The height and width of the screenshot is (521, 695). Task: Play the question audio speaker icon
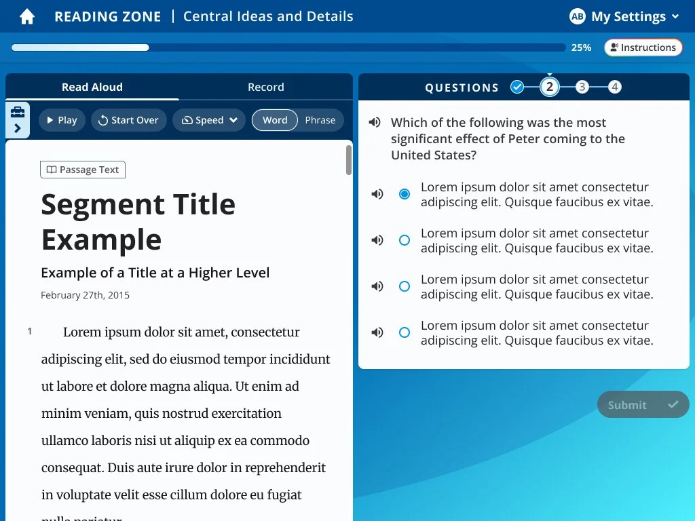tap(375, 122)
